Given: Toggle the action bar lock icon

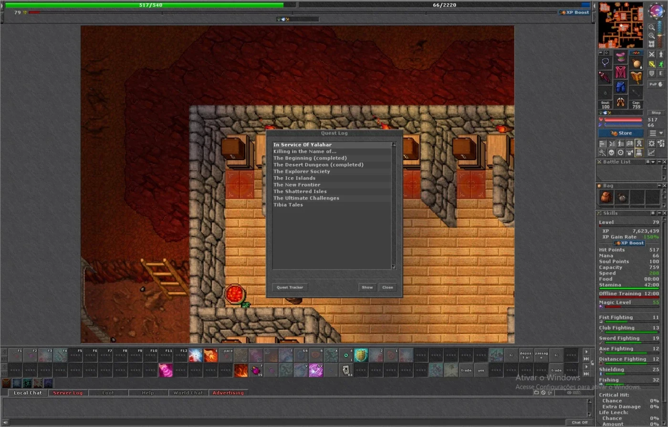Looking at the screenshot, I should (593, 363).
